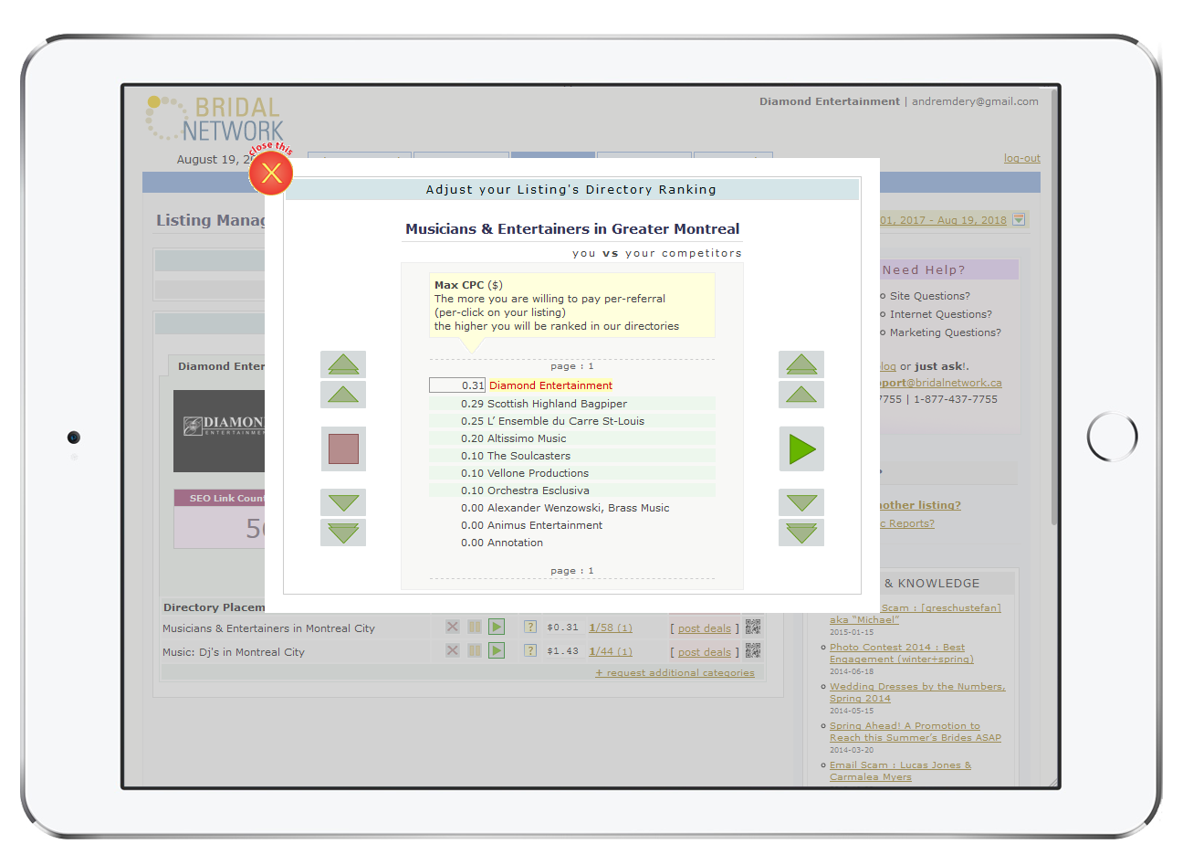Click $0.31 CPC value in placement row
1193x865 pixels.
tap(562, 628)
